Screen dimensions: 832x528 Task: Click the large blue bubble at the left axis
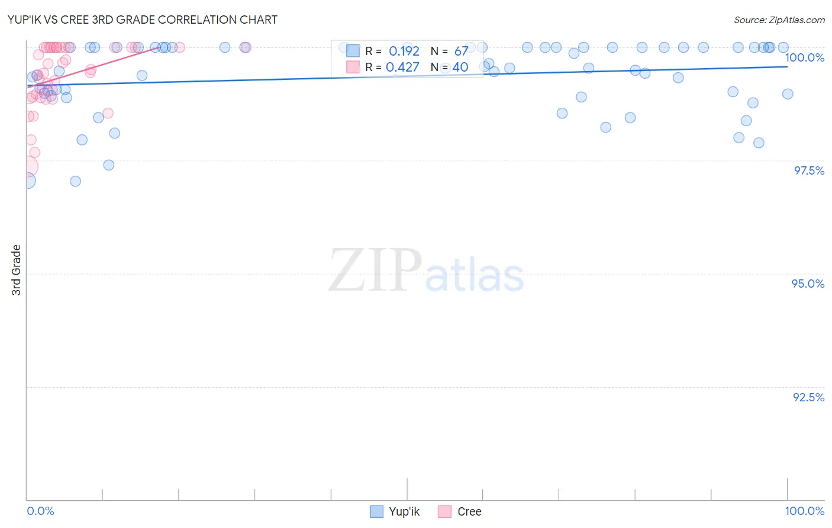(26, 181)
